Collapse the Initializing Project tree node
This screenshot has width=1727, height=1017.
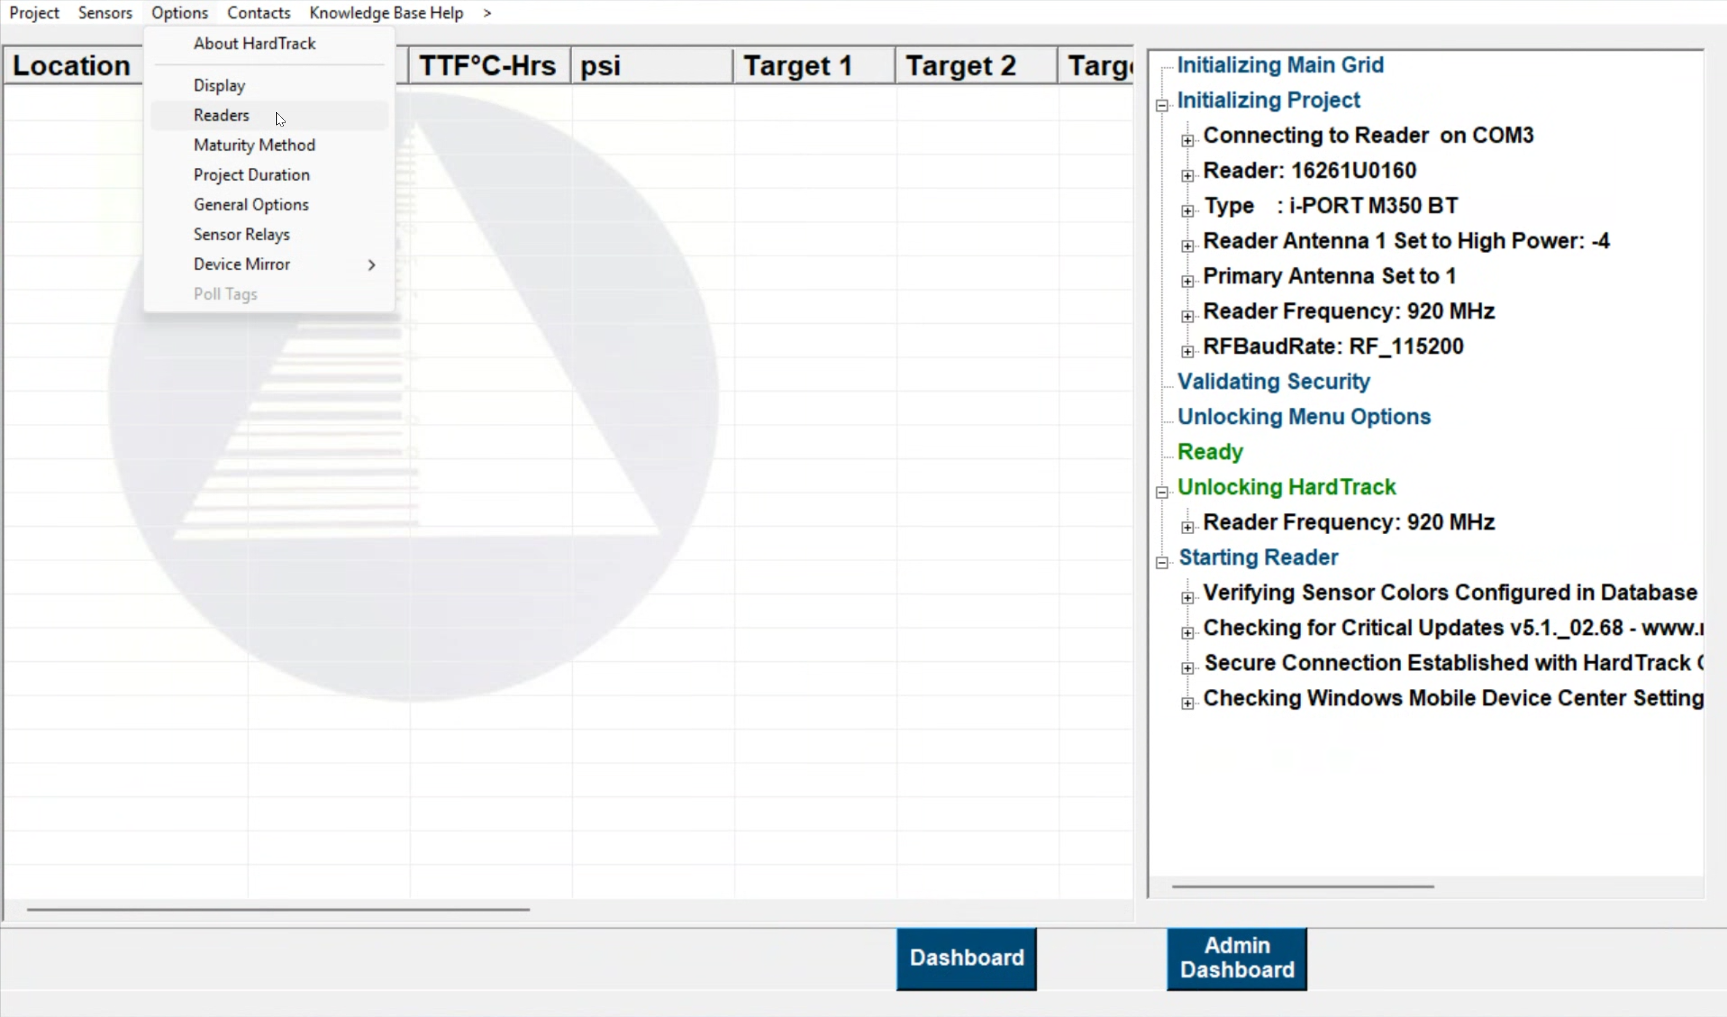tap(1161, 106)
